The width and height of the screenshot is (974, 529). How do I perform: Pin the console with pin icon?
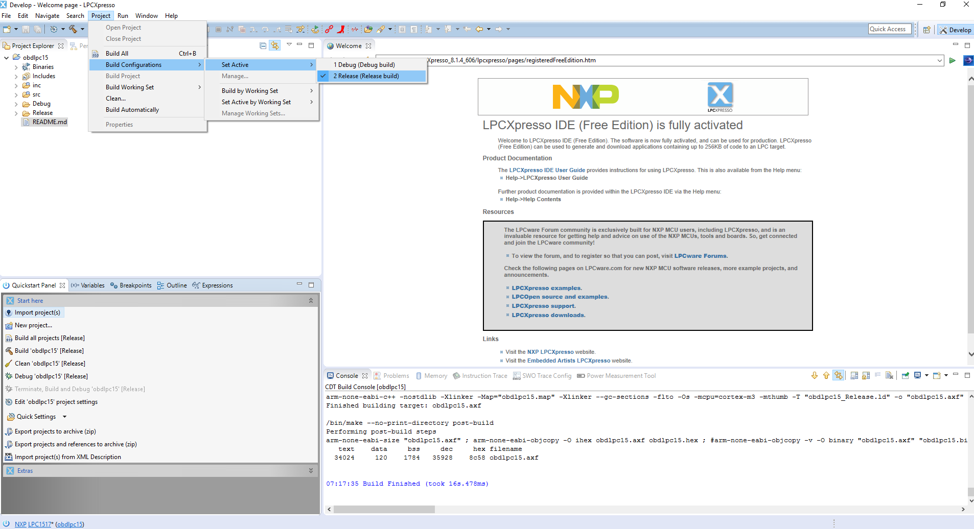point(906,375)
